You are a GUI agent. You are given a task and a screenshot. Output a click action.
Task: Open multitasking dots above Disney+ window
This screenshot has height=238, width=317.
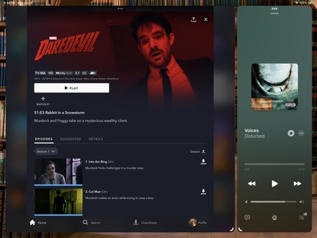(120, 9)
